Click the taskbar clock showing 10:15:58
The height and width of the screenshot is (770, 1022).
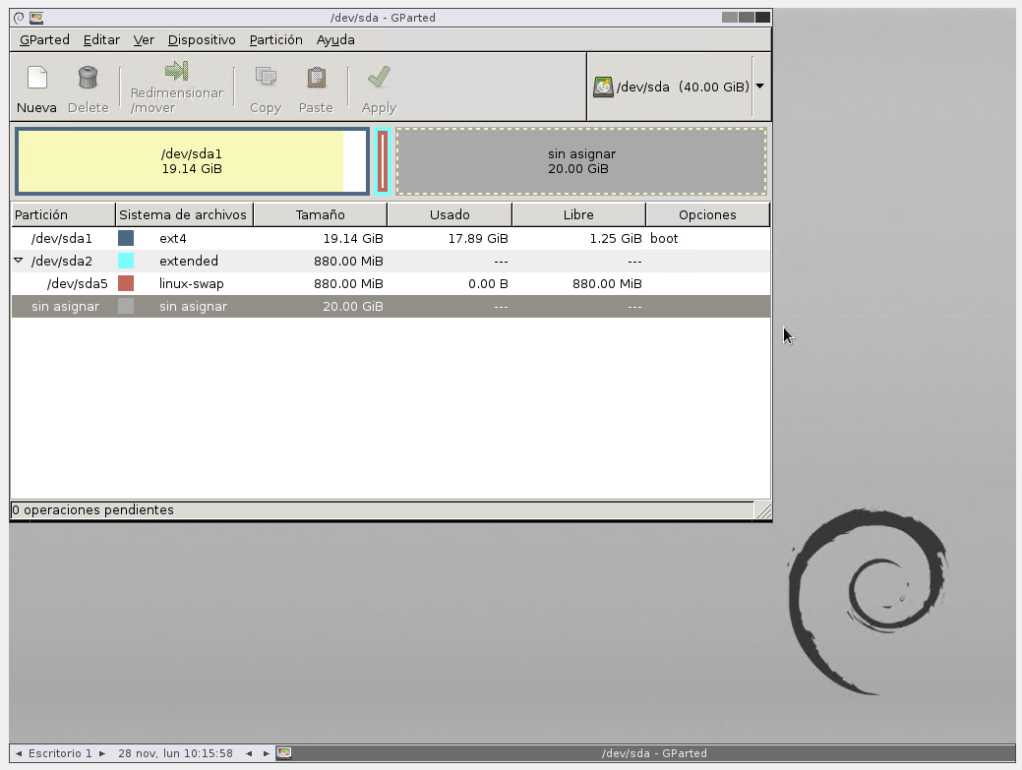[175, 753]
